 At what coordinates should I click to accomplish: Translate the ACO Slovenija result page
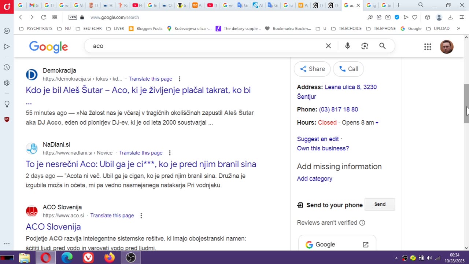coord(112,216)
